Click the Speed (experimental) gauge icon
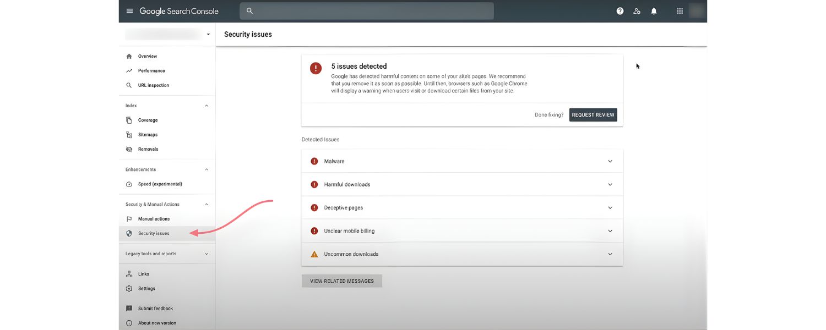The height and width of the screenshot is (330, 826). point(128,184)
